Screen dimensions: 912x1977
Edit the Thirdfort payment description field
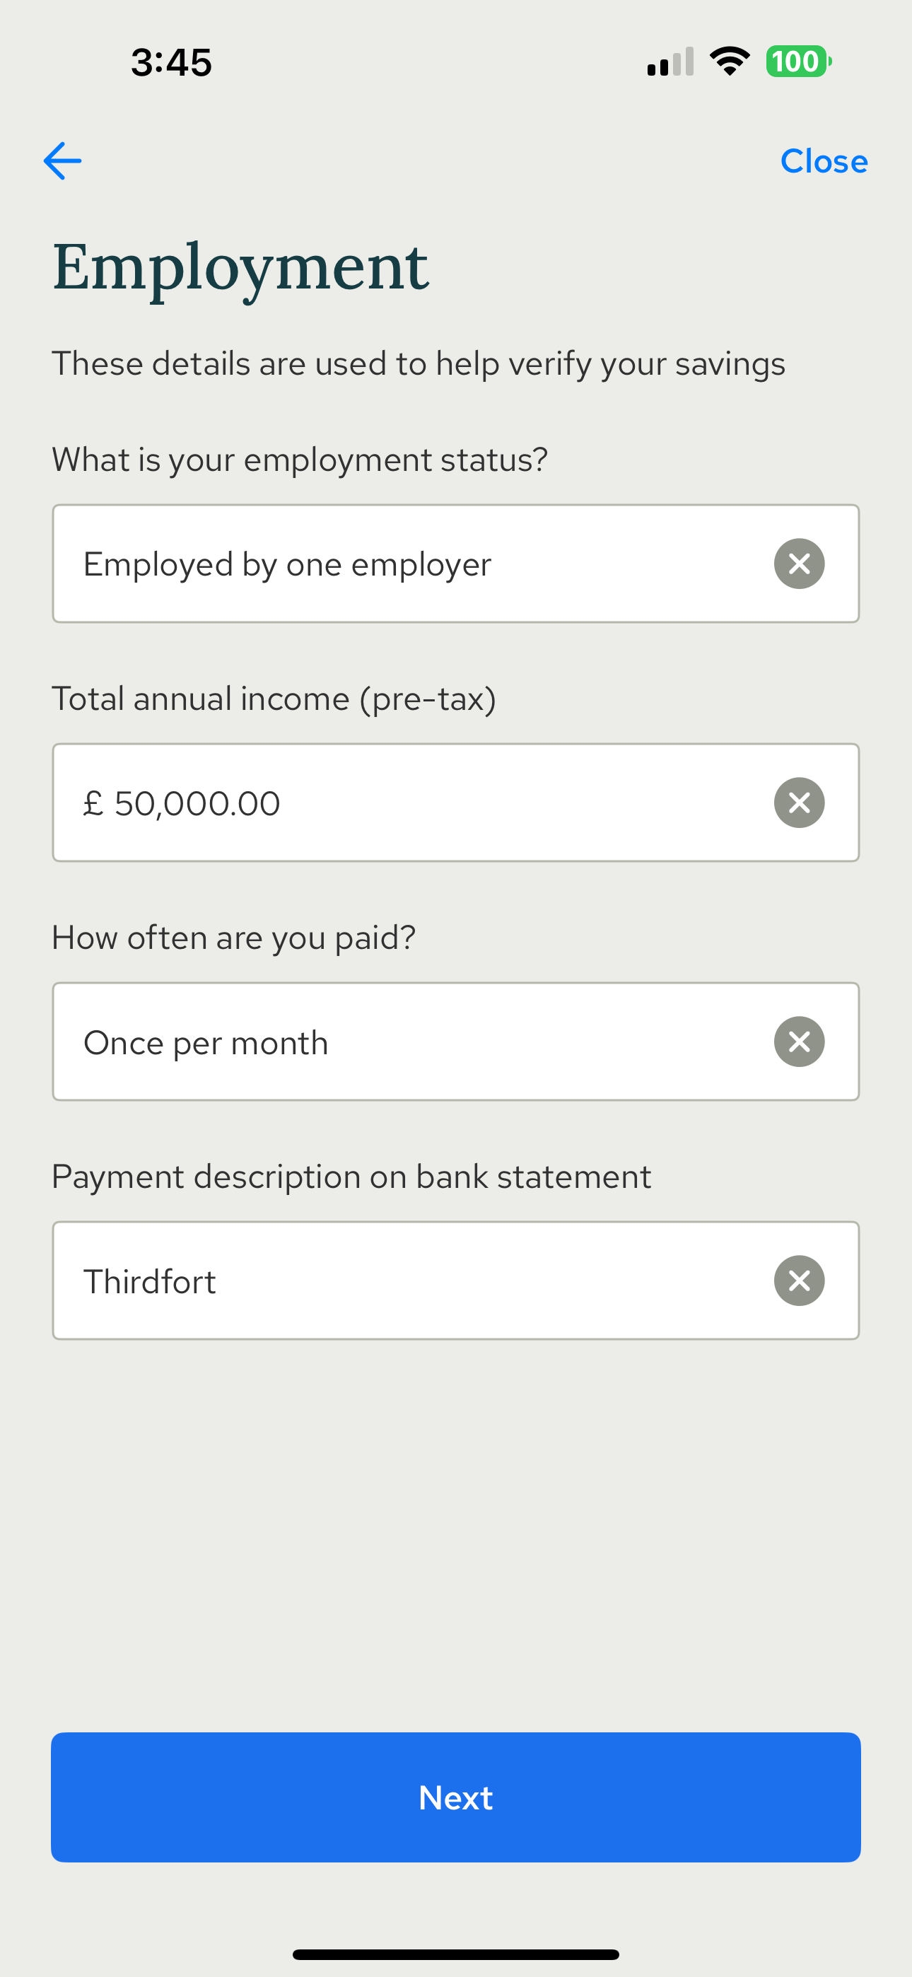[455, 1281]
